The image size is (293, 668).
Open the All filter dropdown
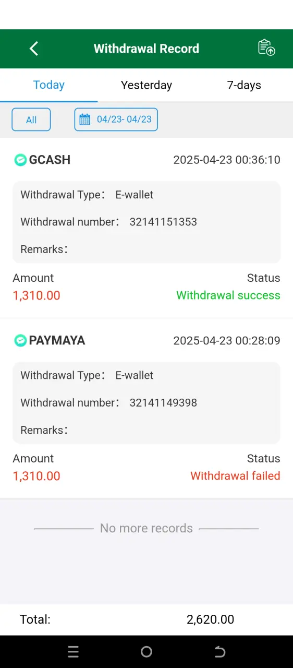31,120
